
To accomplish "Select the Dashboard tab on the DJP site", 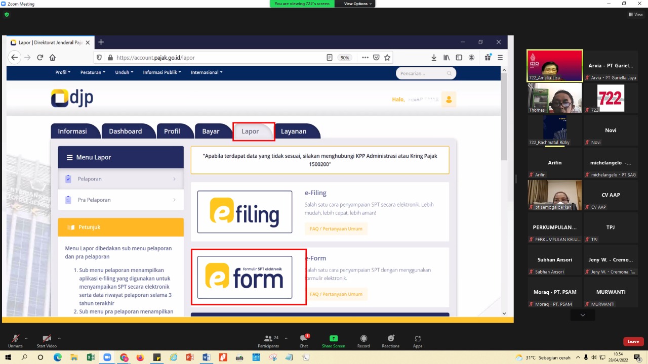I will [125, 131].
